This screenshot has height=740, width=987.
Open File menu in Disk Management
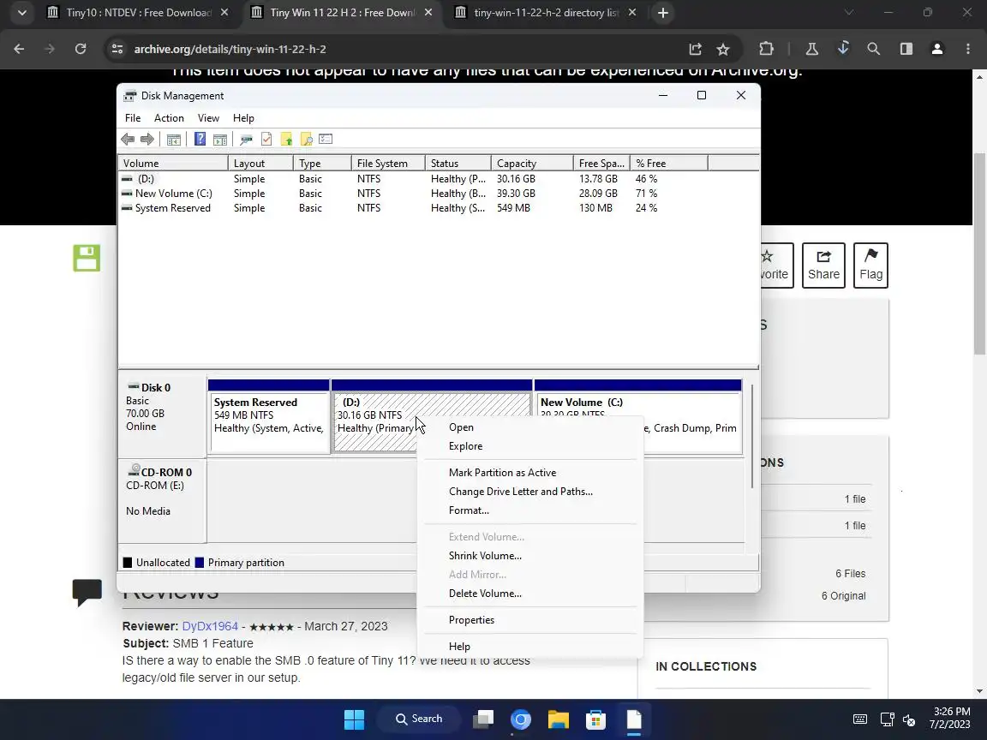coord(133,118)
